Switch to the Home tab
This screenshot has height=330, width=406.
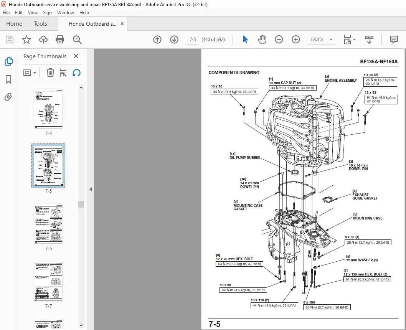(14, 24)
